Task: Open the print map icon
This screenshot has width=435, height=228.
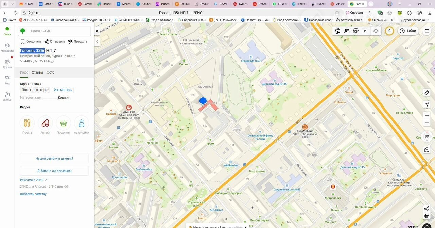Action: tap(427, 216)
